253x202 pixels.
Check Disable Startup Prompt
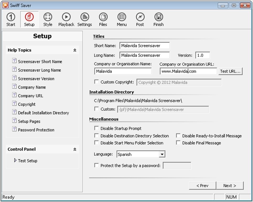(x=96, y=128)
